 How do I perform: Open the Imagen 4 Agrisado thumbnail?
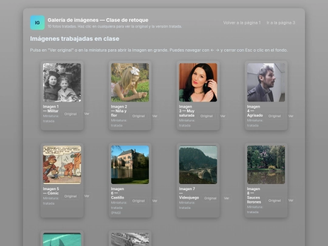[266, 83]
